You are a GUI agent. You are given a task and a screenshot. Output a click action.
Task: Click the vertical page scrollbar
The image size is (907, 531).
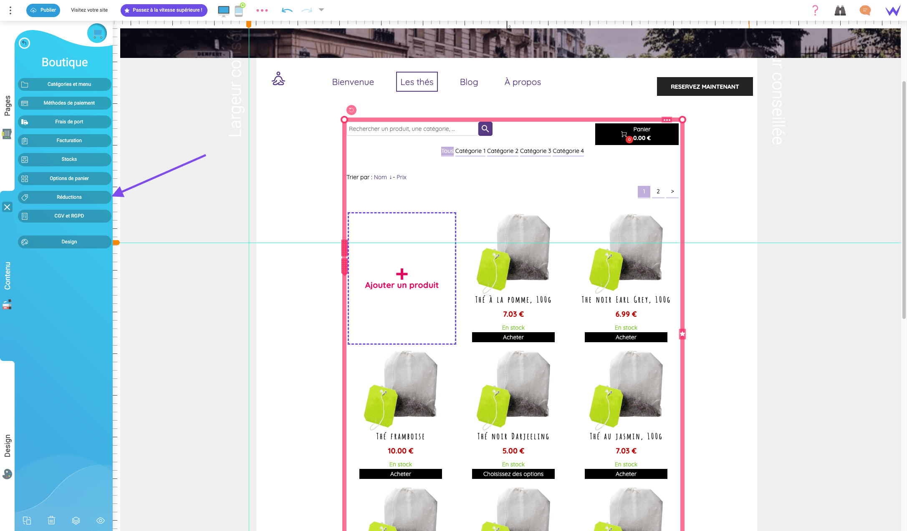coord(904,200)
